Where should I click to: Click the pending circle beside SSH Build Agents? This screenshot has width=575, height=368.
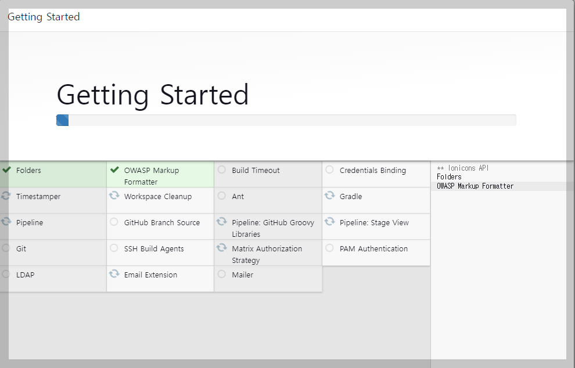point(114,248)
